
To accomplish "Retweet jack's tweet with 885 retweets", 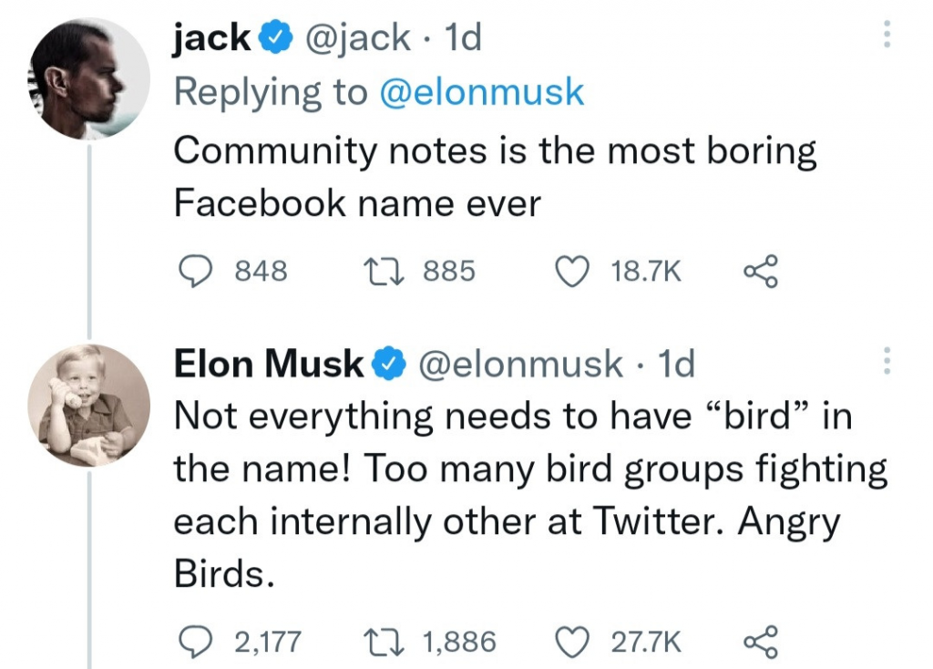I will coord(374,272).
